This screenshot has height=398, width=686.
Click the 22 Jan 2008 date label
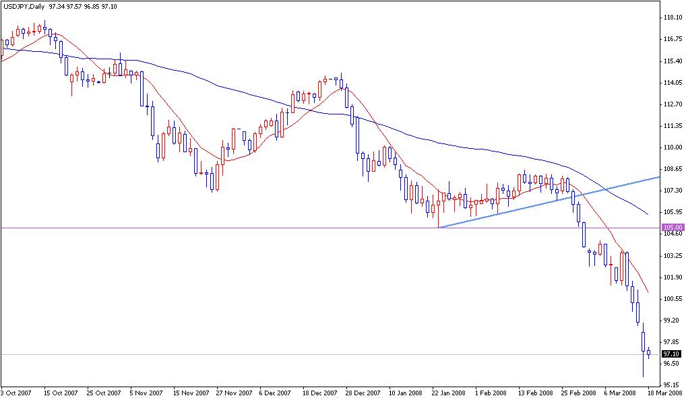point(449,393)
